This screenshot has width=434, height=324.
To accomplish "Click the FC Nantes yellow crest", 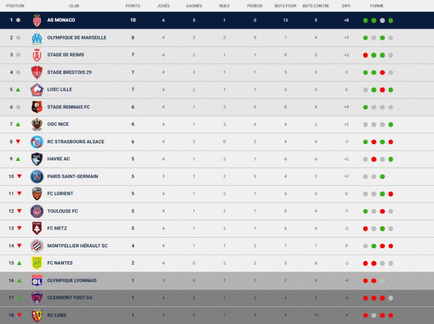I will point(37,263).
